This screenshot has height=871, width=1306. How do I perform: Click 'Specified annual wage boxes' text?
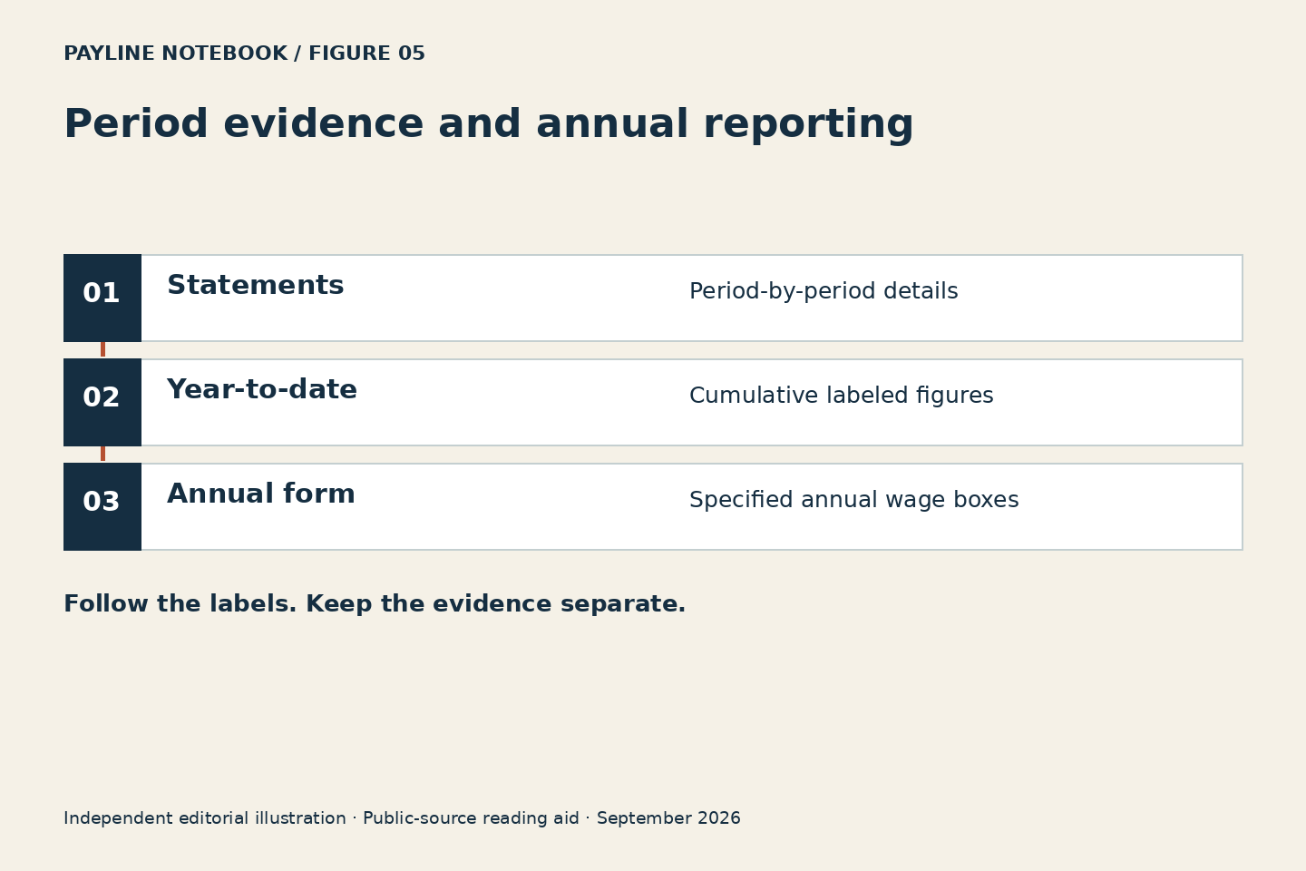tap(854, 501)
